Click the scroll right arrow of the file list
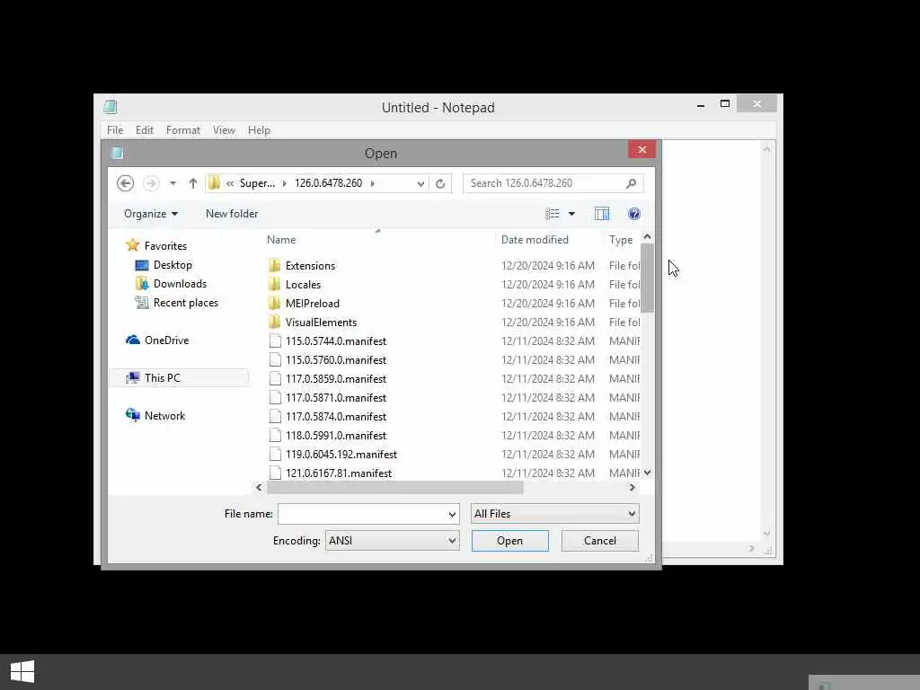 632,487
